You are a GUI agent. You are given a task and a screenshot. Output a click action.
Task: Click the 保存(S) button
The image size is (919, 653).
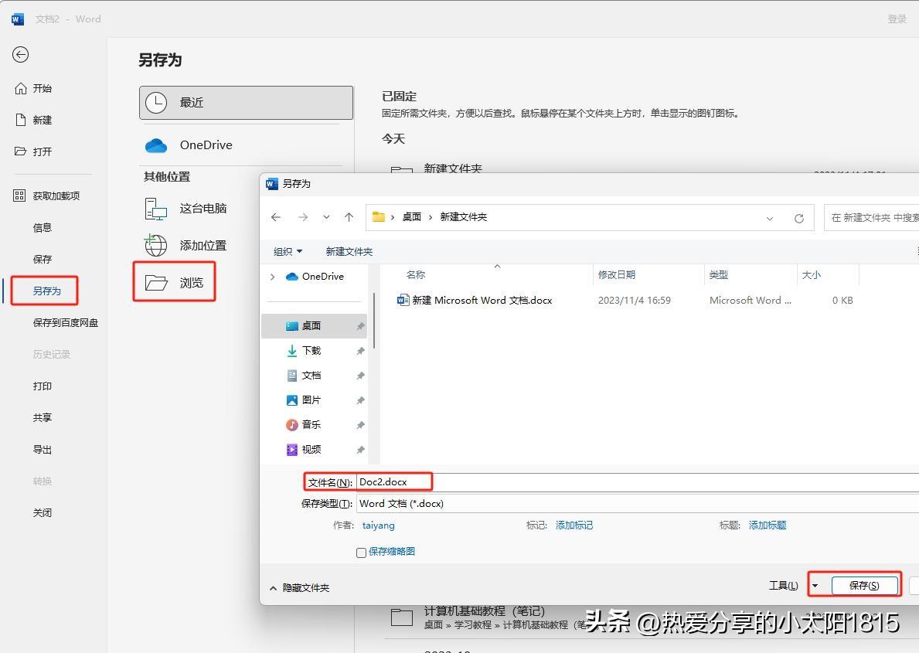pyautogui.click(x=864, y=586)
